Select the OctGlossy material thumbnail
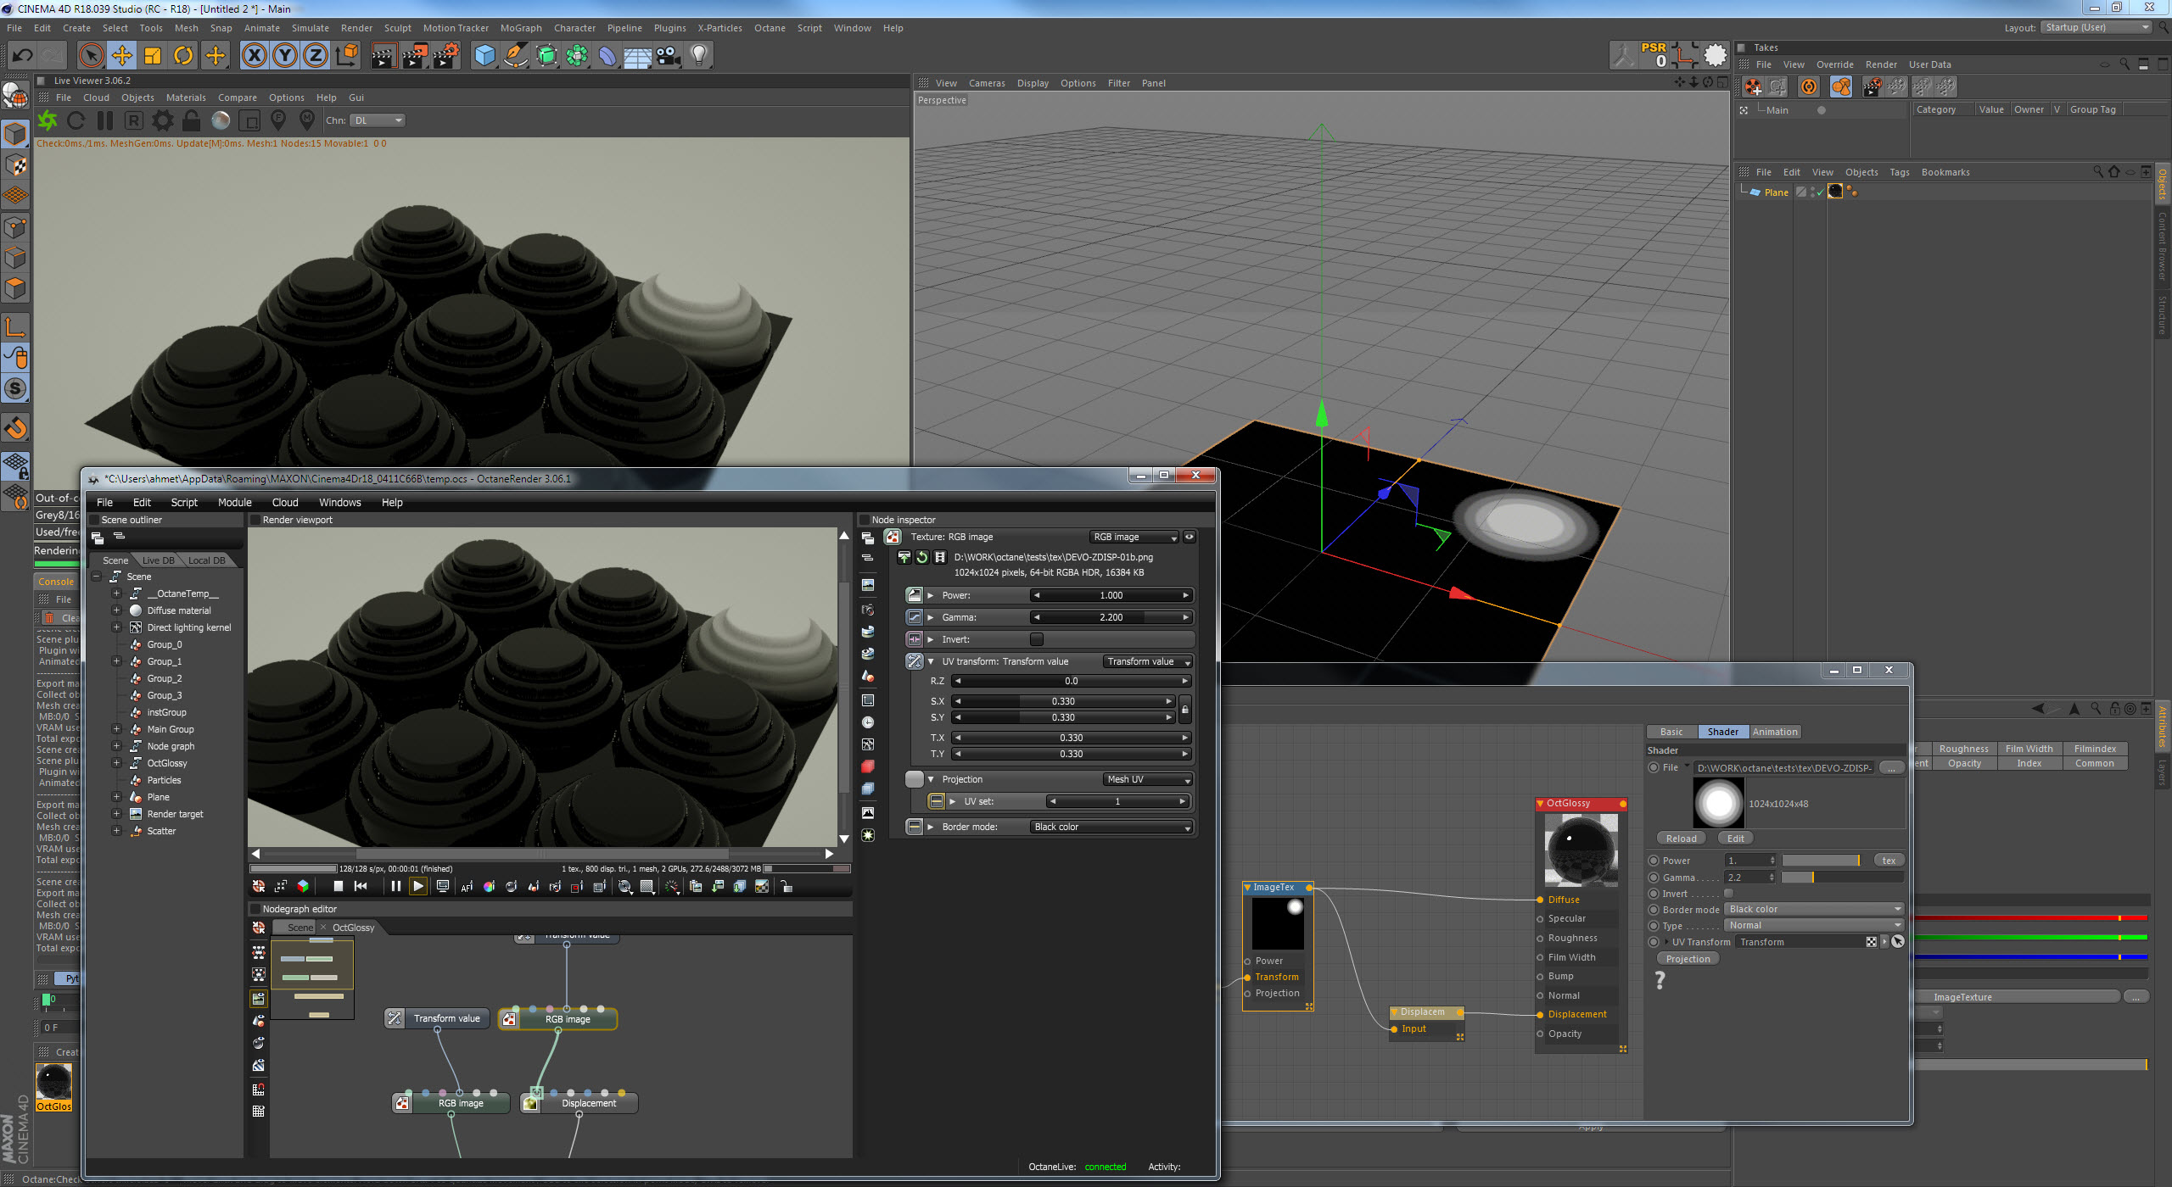The width and height of the screenshot is (2172, 1187). (53, 1083)
